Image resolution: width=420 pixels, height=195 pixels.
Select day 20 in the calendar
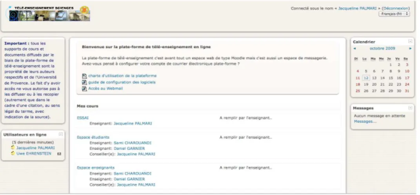click(x=374, y=84)
